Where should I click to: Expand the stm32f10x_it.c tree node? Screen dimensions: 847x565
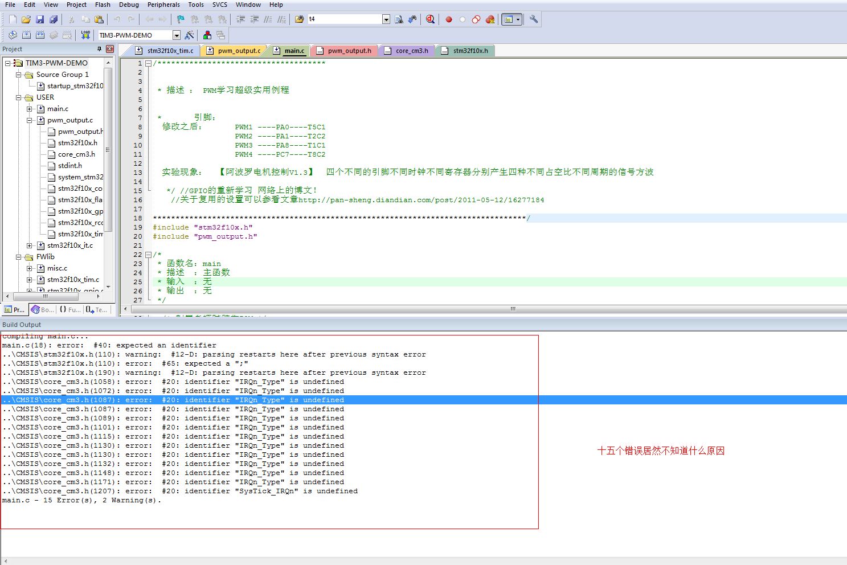(x=30, y=245)
